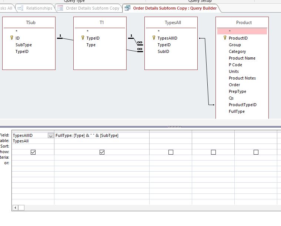Select the ID field in TSub
The width and height of the screenshot is (281, 226).
17,38
